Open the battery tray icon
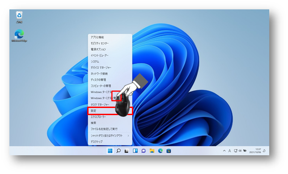Viewport: 288px width, 174px height. pyautogui.click(x=245, y=151)
